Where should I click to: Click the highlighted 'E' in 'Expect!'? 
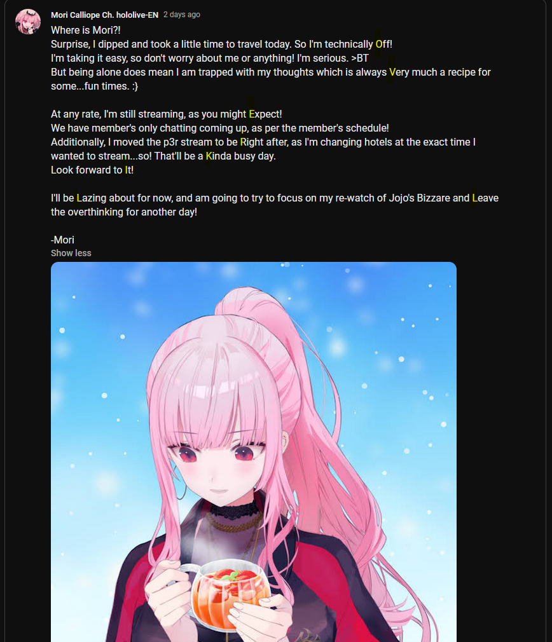[x=252, y=114]
